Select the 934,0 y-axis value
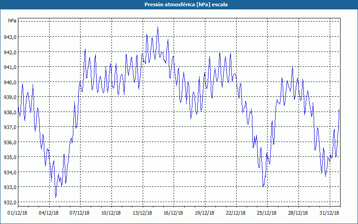The image size is (358, 224). click(x=10, y=172)
